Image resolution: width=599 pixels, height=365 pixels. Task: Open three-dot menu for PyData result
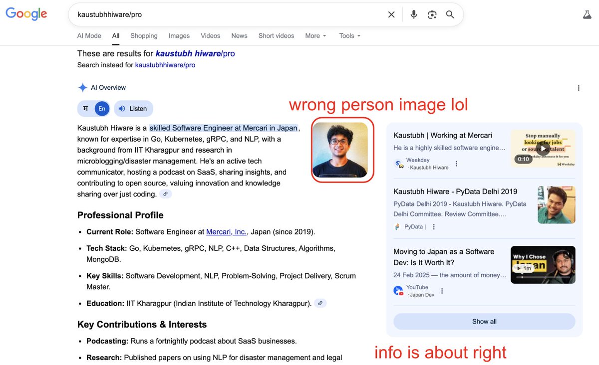[434, 227]
